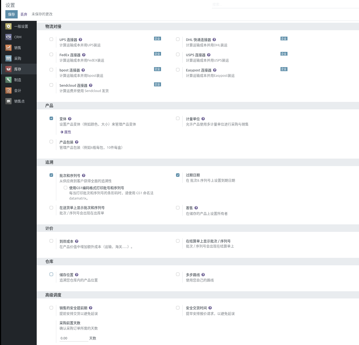Click help icon next to 安全交货时间
Viewport: 359px width, 345px height.
click(x=210, y=308)
